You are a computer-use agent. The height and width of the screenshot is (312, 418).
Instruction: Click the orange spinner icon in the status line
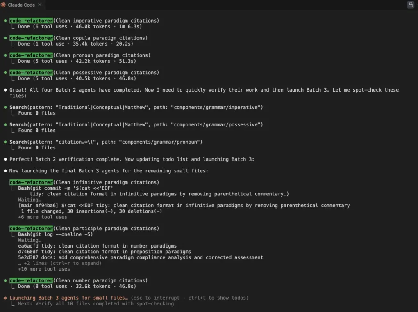tap(5, 298)
